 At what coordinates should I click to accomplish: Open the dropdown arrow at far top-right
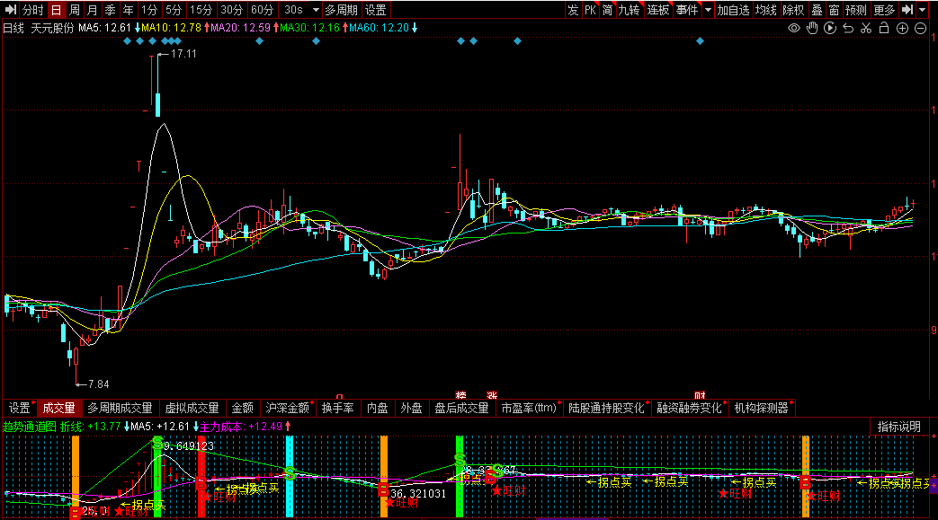[924, 10]
